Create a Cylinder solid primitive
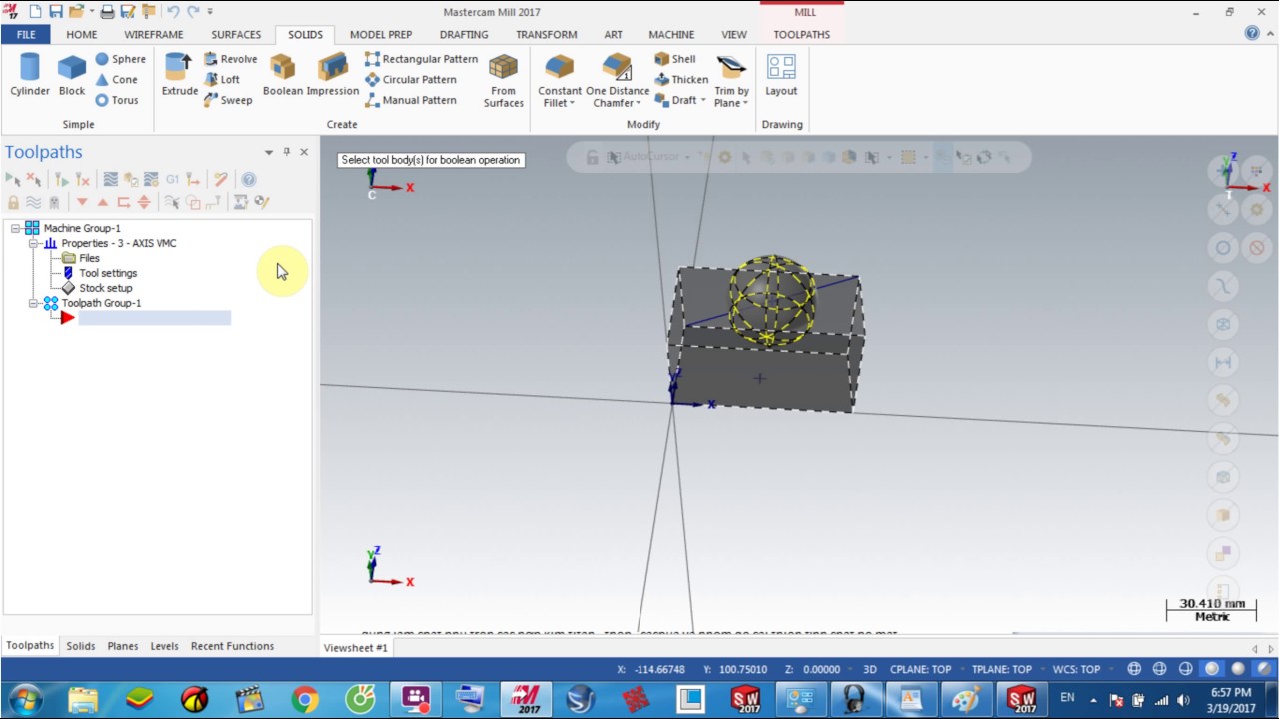 pos(30,75)
